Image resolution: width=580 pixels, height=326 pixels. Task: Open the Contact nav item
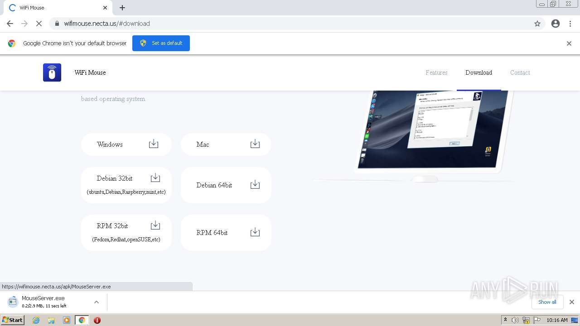(x=520, y=72)
